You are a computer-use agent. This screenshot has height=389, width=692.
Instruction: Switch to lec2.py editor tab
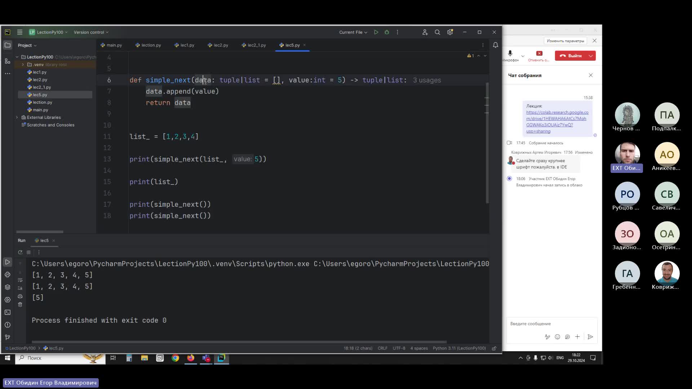(218, 45)
